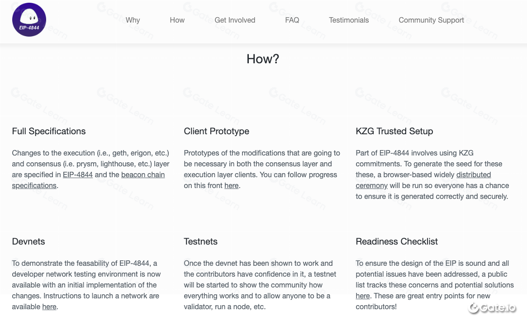Click 'here' link in Devnets paragraph
527x325 pixels.
[x=49, y=307]
